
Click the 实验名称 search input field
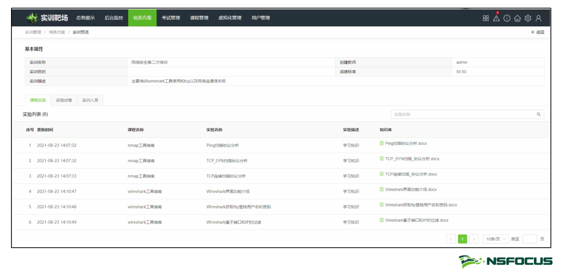click(462, 115)
